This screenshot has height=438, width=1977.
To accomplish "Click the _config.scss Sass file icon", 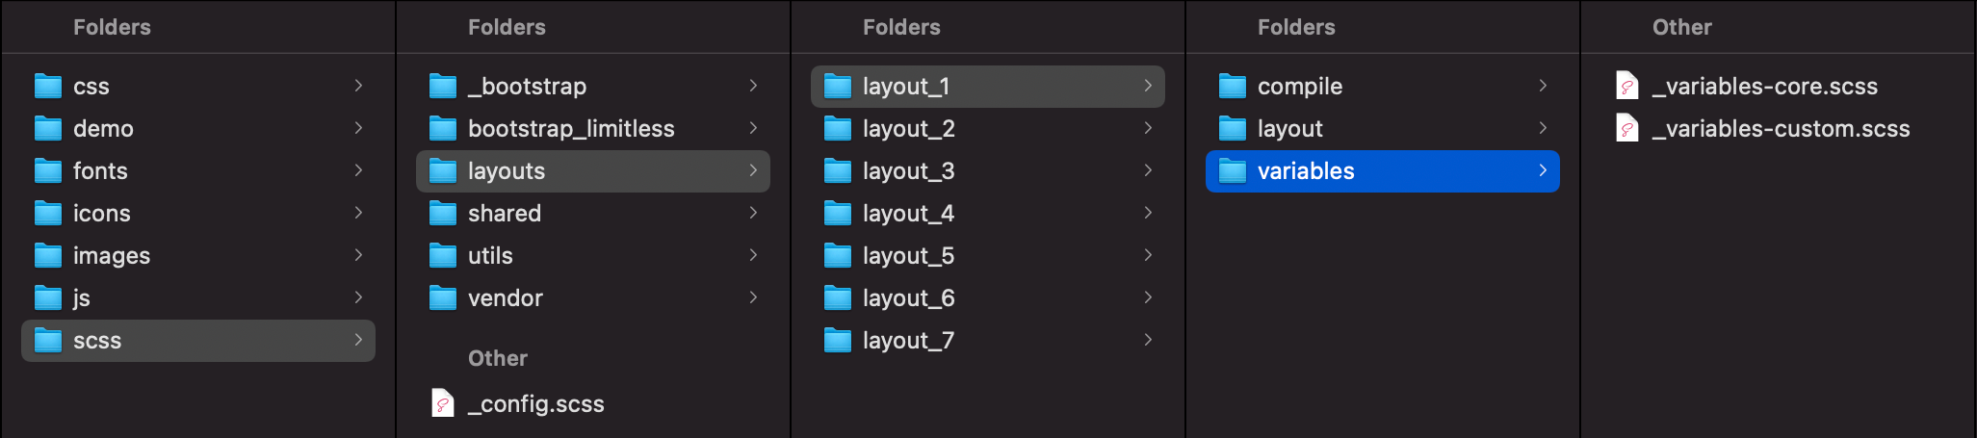I will (442, 403).
